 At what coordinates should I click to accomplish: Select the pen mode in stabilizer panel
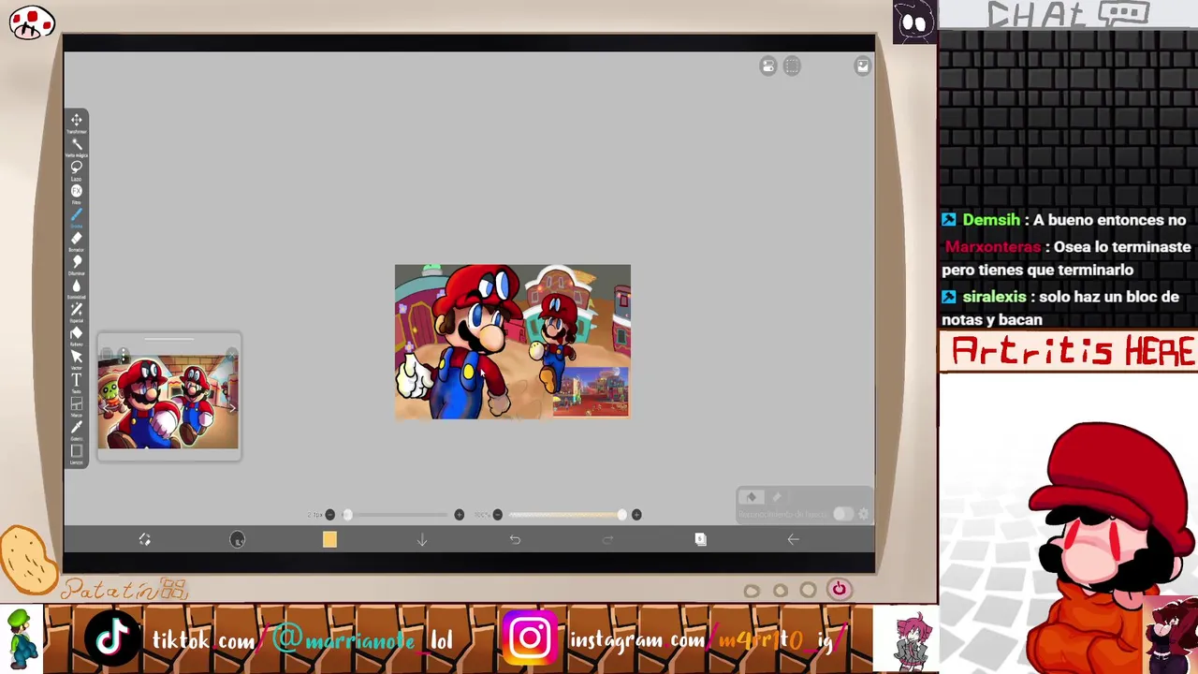(x=776, y=497)
